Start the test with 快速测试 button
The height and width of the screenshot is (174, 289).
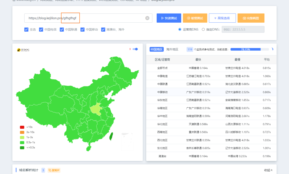(168, 18)
